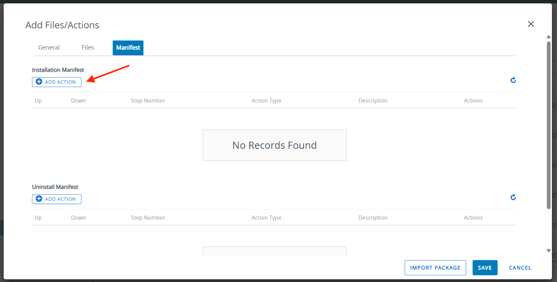Open the Files tab
Screen dimensions: 557x282
click(x=88, y=48)
